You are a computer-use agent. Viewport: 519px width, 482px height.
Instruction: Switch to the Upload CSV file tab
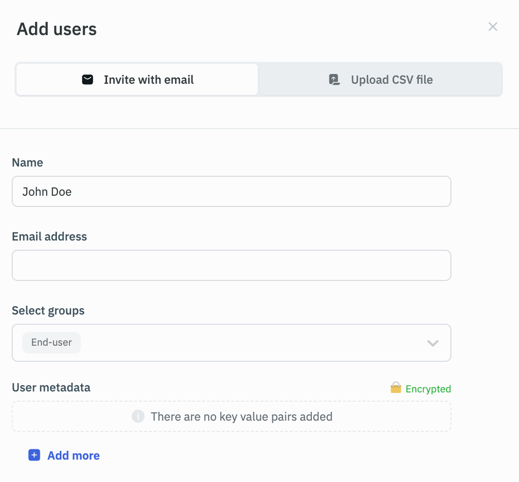click(380, 80)
